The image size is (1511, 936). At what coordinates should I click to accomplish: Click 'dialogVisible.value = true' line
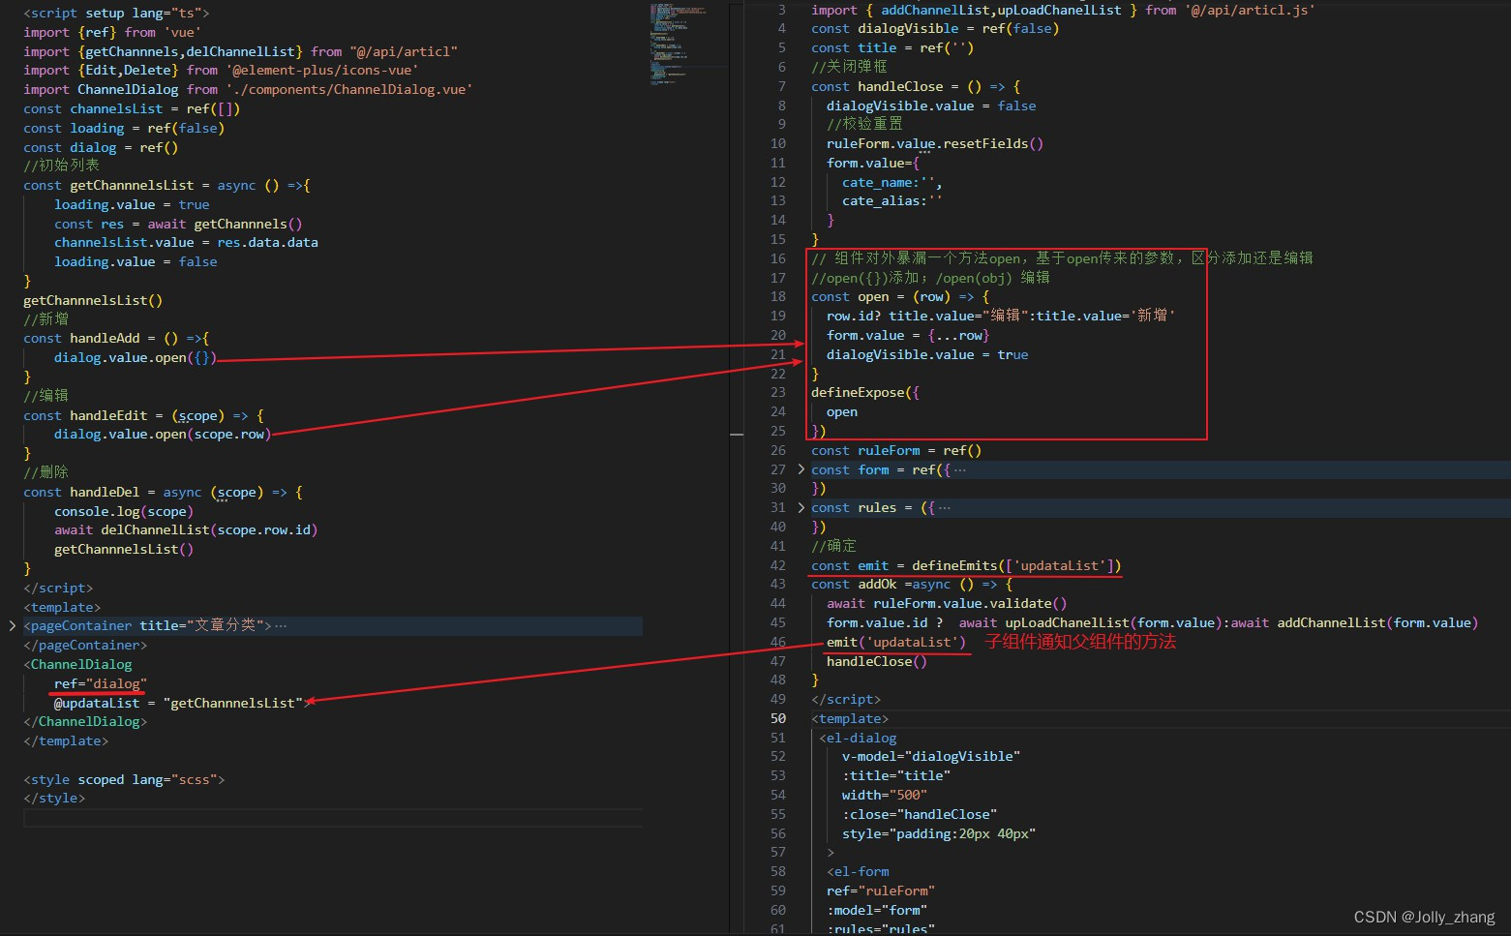click(927, 354)
